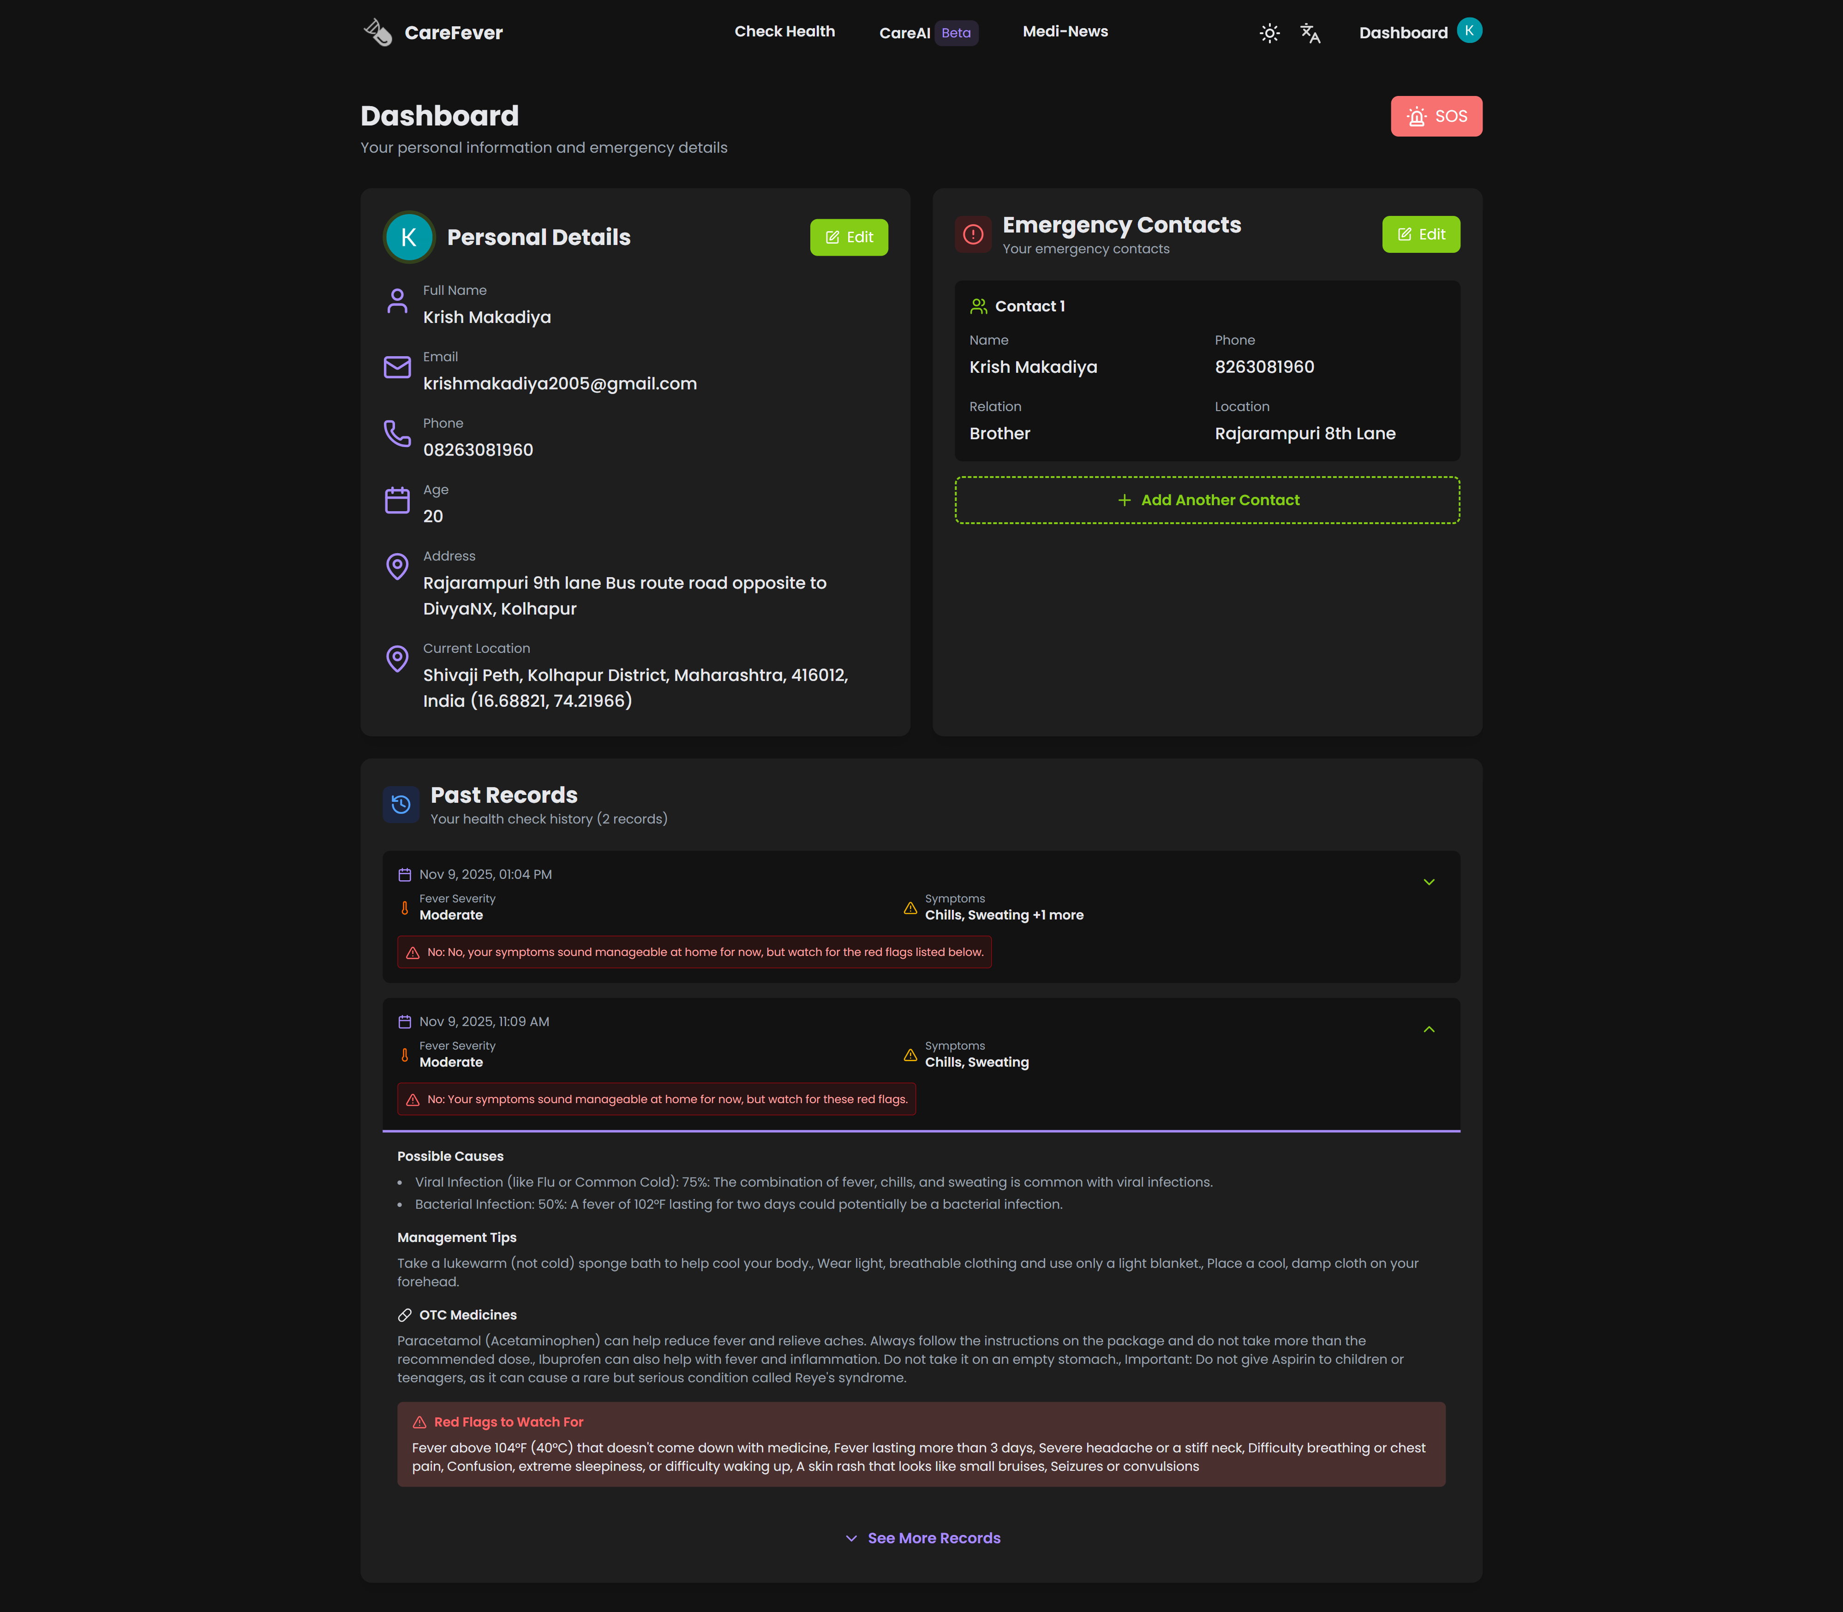Click the Emergency Contacts alert circle icon
Viewport: 1843px width, 1612px height.
(973, 235)
